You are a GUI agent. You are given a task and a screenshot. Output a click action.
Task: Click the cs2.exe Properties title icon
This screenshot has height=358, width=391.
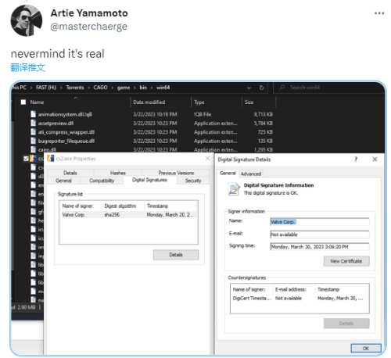pos(51,159)
